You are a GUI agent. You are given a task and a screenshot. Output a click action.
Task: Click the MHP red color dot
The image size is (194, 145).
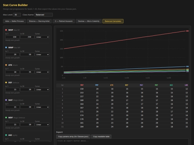6,30
